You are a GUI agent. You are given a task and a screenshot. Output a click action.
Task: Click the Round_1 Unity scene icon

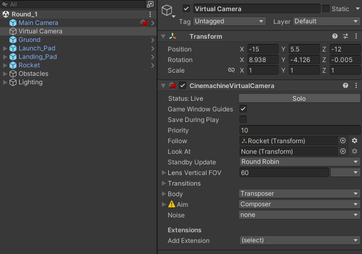(x=6, y=14)
